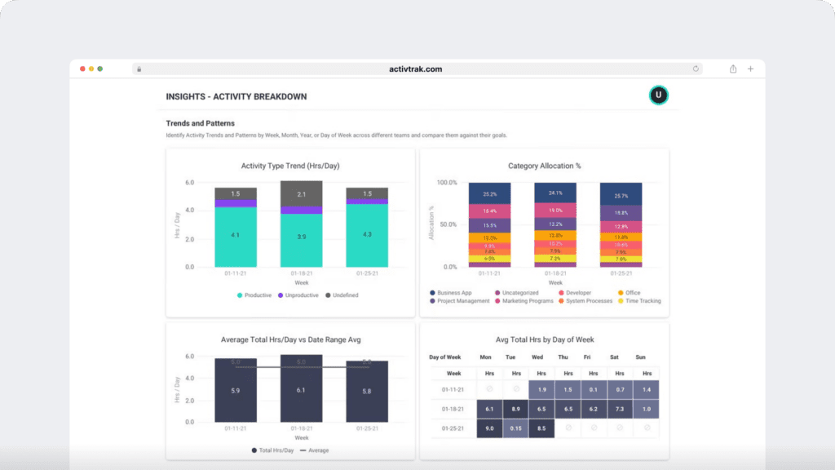Click the U user avatar
The height and width of the screenshot is (470, 835).
coord(658,95)
